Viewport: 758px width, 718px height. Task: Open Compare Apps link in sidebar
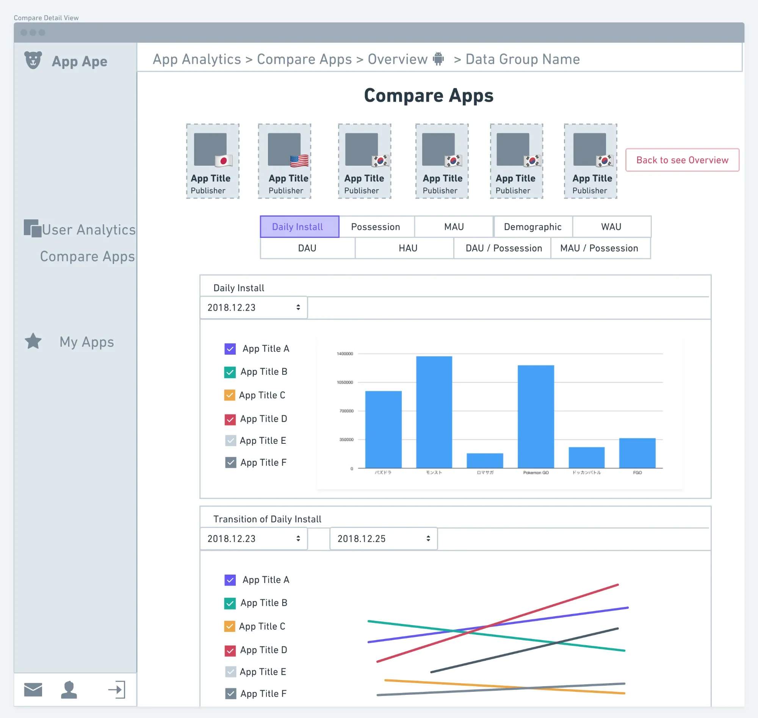(x=87, y=256)
